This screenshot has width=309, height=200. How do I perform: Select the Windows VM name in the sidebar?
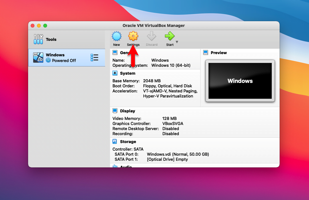[55, 55]
